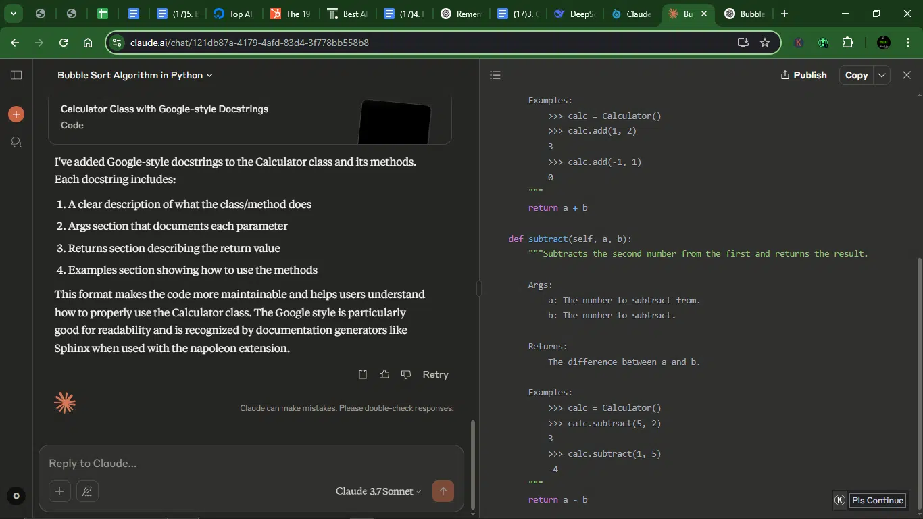Click the address bar URL
923x519 pixels.
pos(249,43)
